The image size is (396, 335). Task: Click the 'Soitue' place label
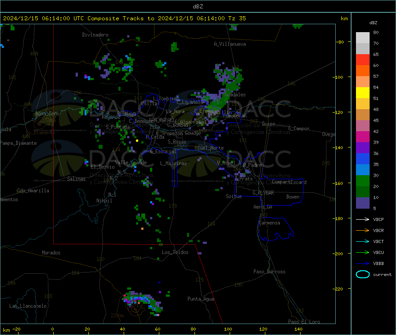[x=234, y=196]
